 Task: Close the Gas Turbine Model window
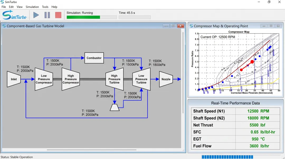[180, 26]
